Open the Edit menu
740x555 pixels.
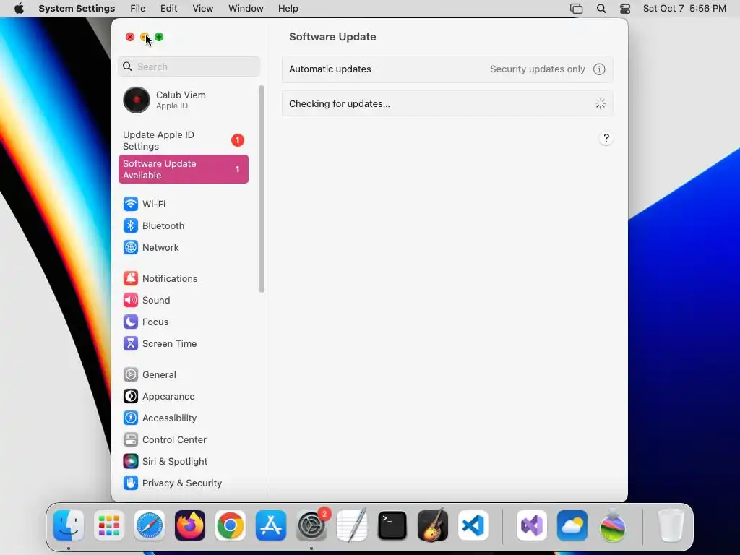click(x=168, y=9)
